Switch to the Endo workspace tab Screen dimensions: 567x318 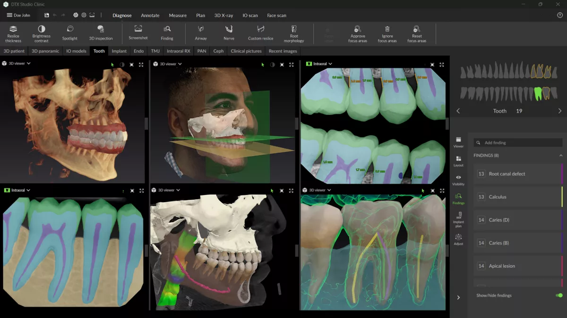pos(138,51)
